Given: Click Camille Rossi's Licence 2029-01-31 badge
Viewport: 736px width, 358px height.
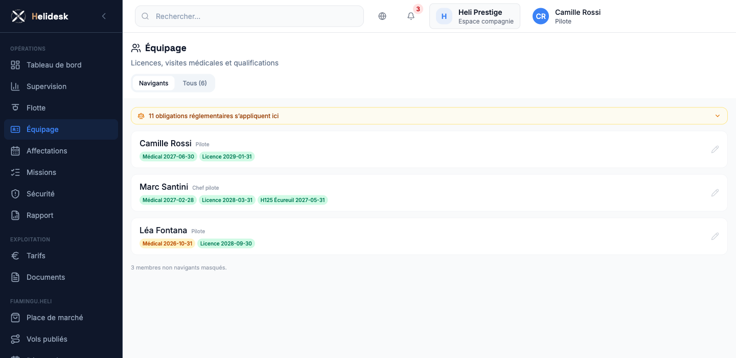Looking at the screenshot, I should point(227,156).
